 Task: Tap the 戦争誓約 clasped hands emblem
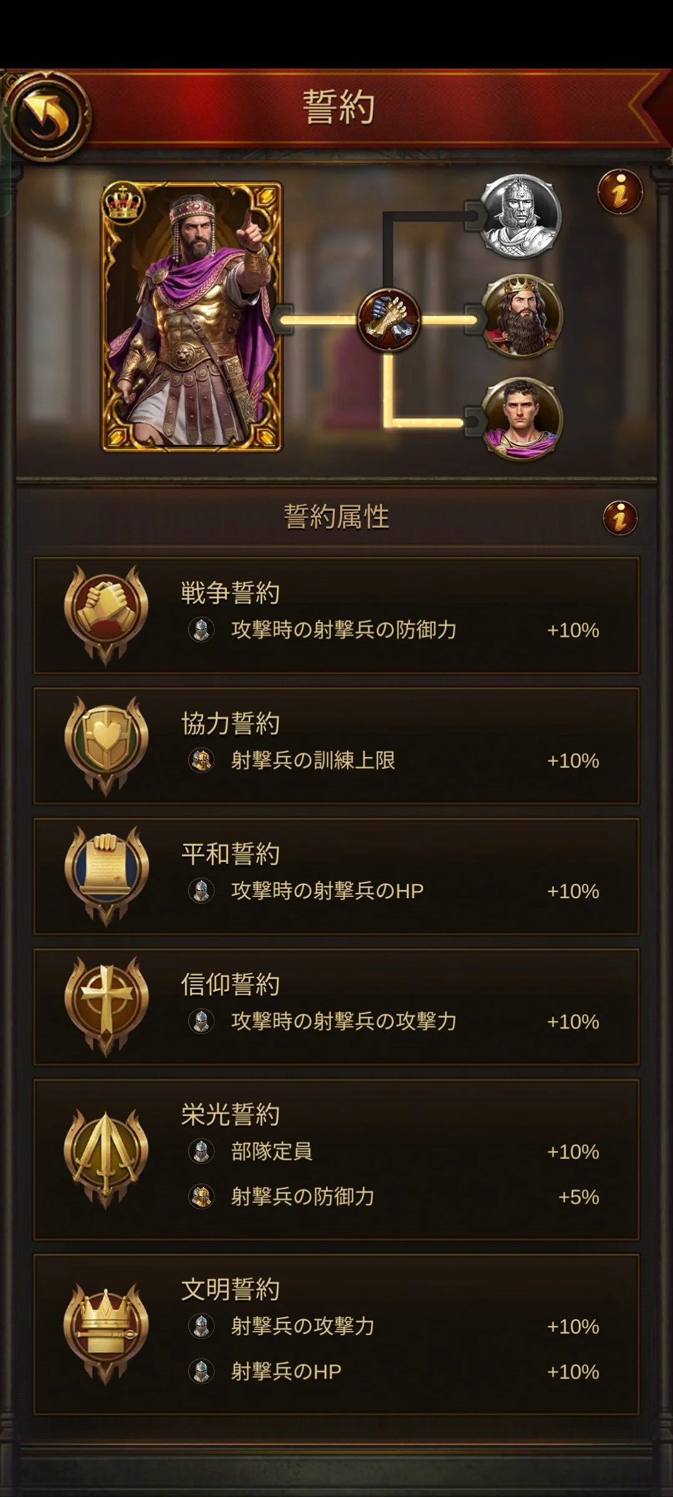(x=106, y=614)
